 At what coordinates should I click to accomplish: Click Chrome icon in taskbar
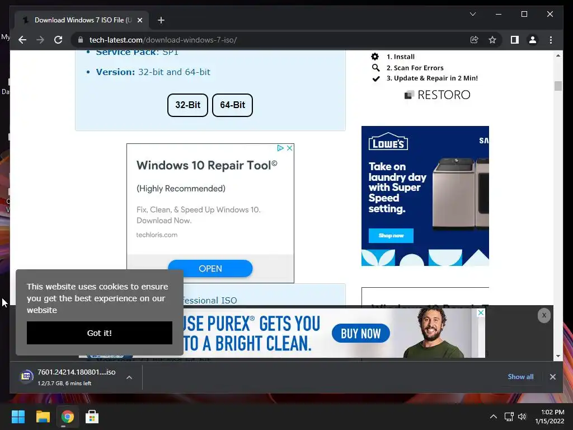(x=67, y=417)
